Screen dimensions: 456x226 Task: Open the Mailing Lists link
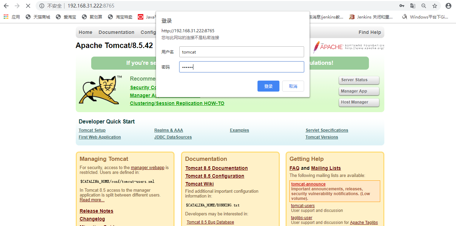point(326,168)
